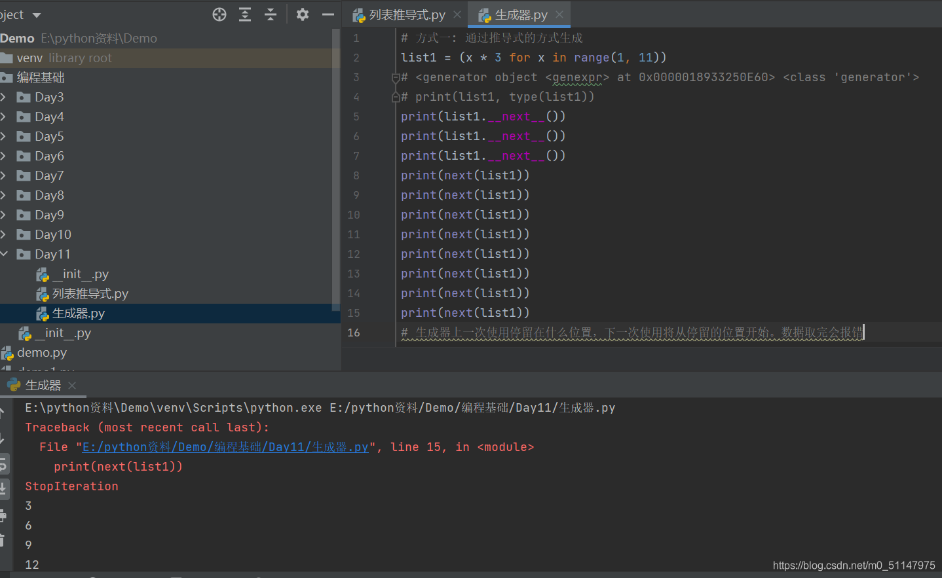
Task: Click the 列表推导式.py file icon in tree
Action: tap(43, 294)
